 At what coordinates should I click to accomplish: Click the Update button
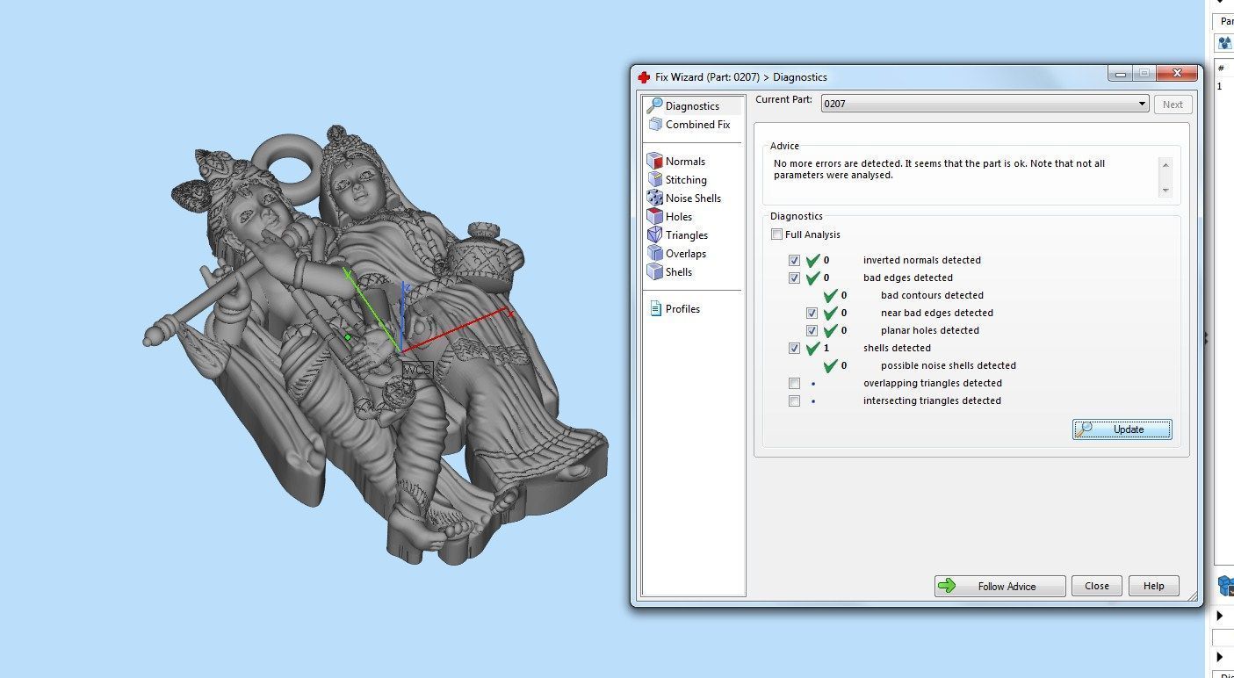click(x=1122, y=429)
